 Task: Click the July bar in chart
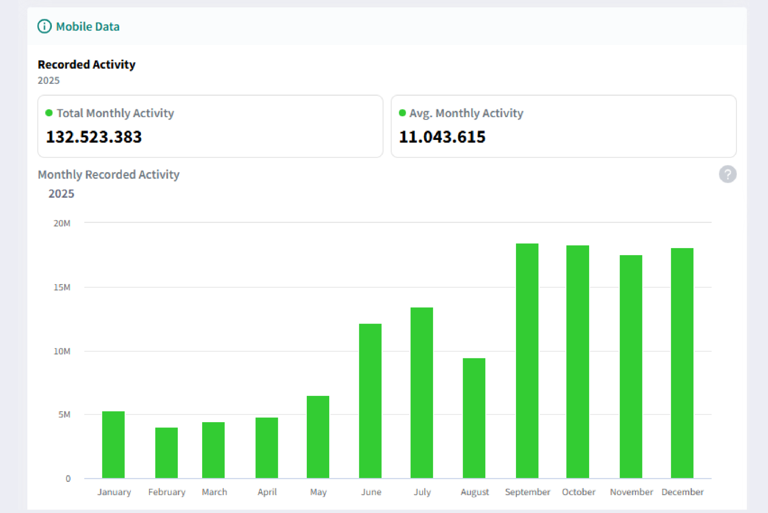421,393
